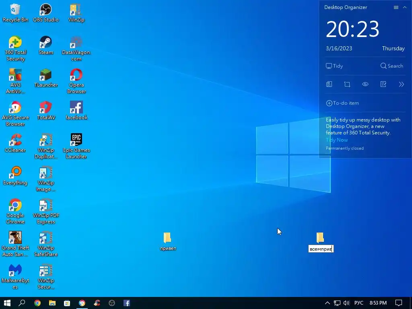Open the volume tray icon
The width and height of the screenshot is (412, 309).
point(346,303)
